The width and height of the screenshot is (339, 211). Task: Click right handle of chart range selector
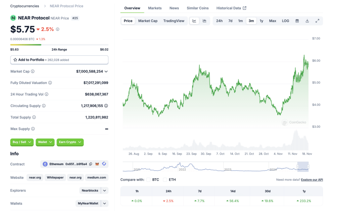pyautogui.click(x=308, y=167)
